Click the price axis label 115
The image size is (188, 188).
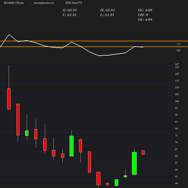click(x=177, y=80)
